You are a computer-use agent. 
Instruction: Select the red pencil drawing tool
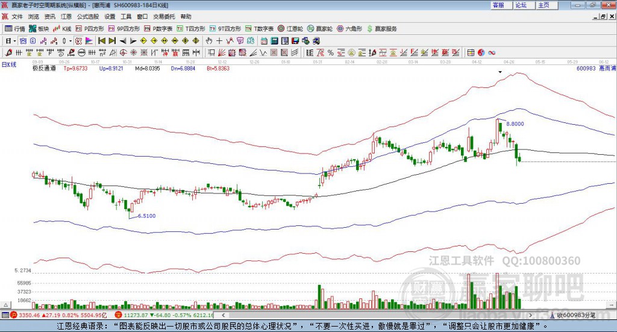(8, 52)
